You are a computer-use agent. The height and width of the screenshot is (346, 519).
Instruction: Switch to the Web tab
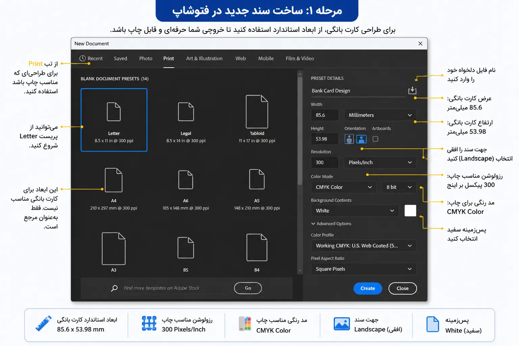(x=241, y=58)
